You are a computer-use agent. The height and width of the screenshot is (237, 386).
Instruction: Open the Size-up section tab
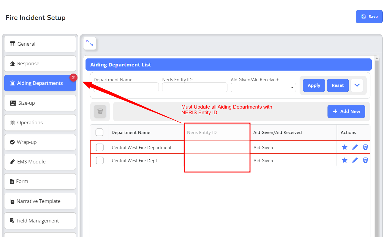click(40, 103)
